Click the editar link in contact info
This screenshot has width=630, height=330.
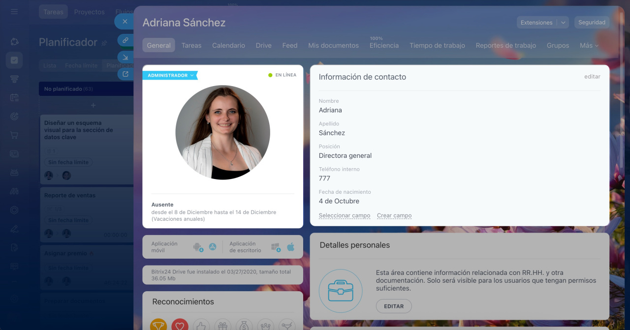coord(592,77)
